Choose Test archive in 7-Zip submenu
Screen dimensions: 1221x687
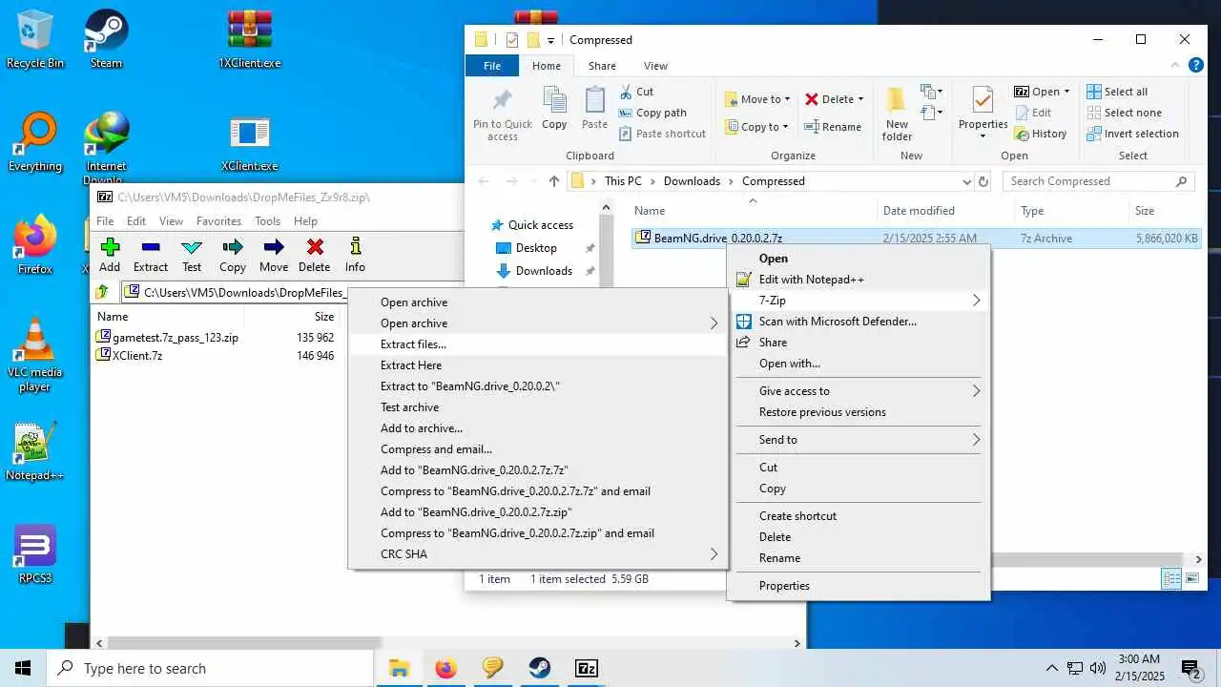point(538,407)
